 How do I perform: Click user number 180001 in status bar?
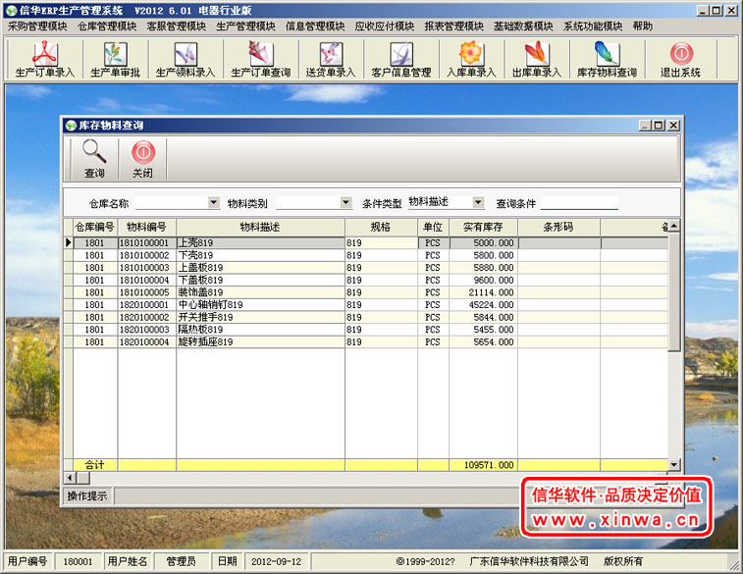tap(78, 561)
